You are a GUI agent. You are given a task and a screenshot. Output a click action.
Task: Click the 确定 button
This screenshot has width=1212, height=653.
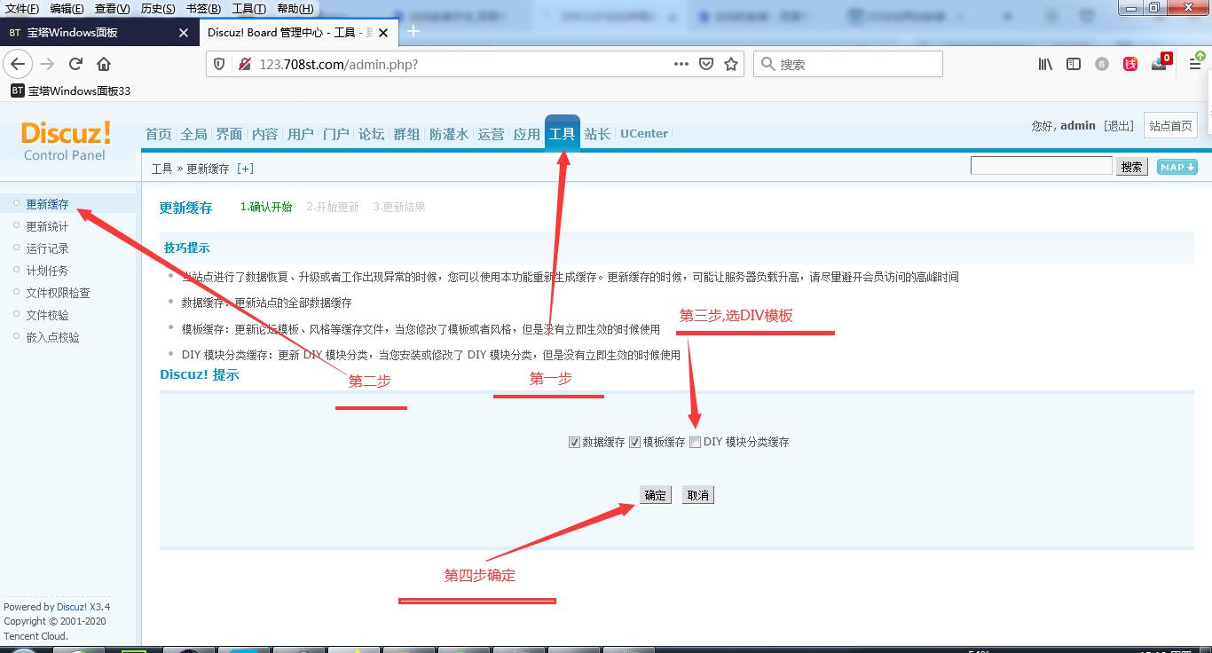click(x=655, y=495)
